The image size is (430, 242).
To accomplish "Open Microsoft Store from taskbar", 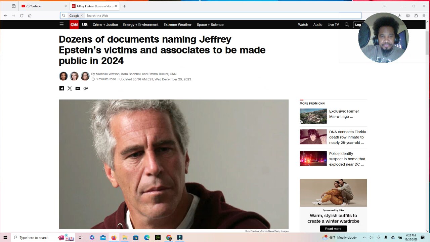I will 136,238.
